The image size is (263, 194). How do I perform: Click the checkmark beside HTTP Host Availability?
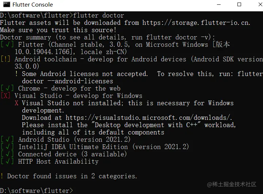point(7,161)
